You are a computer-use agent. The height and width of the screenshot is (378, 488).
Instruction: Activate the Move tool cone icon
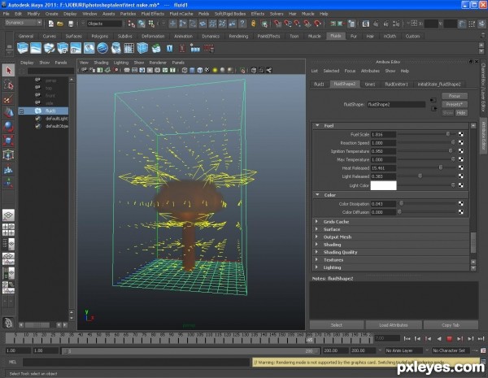pos(8,113)
